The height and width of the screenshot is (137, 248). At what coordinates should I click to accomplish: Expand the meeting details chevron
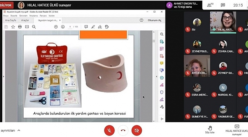click(x=19, y=131)
